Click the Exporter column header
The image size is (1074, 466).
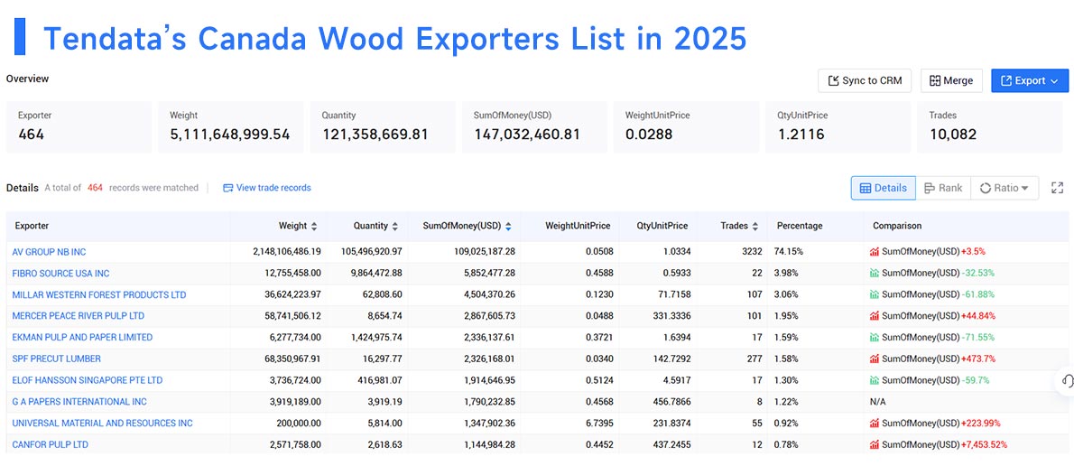(32, 226)
